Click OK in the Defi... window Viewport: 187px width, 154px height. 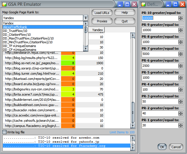pos(162,147)
